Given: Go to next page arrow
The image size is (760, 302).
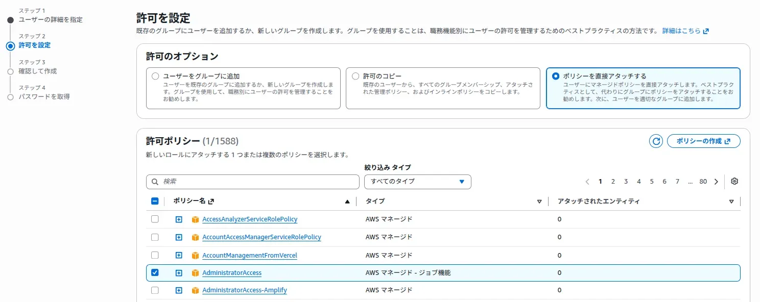Looking at the screenshot, I should tap(716, 181).
